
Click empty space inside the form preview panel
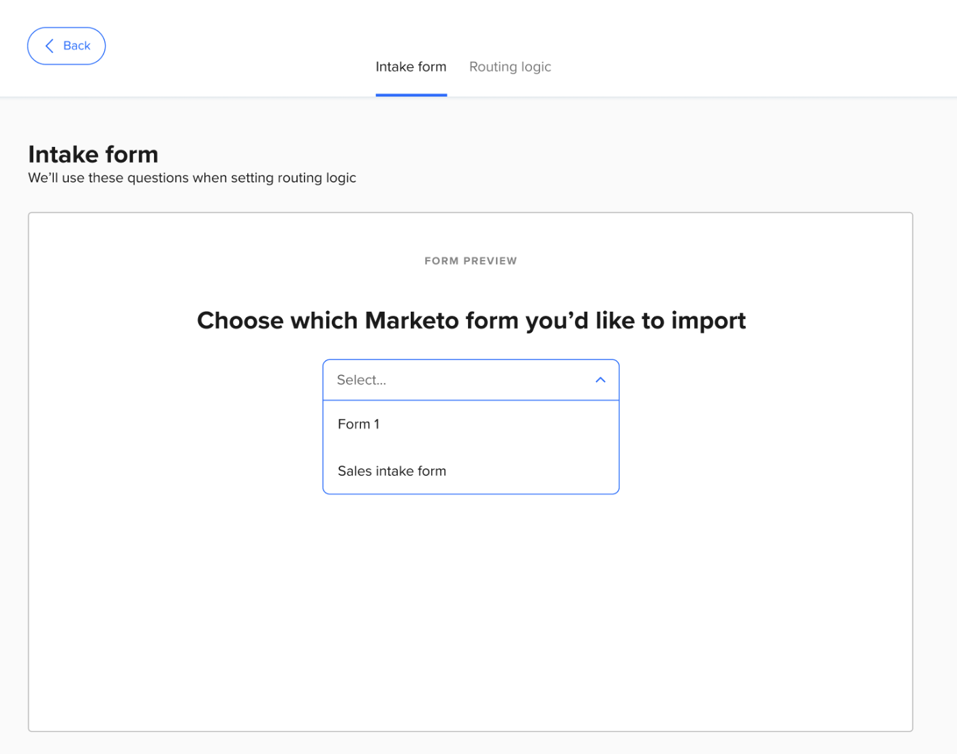point(470,612)
